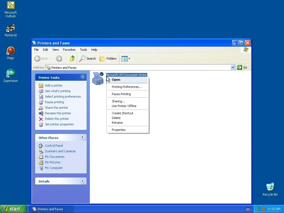Select the Pego desktop shortcut
The width and height of the screenshot is (284, 213).
pos(11,53)
